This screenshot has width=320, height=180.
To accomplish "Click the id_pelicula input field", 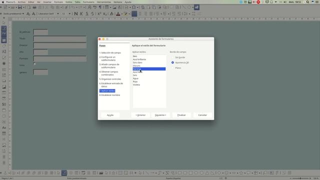I will coord(40,32).
